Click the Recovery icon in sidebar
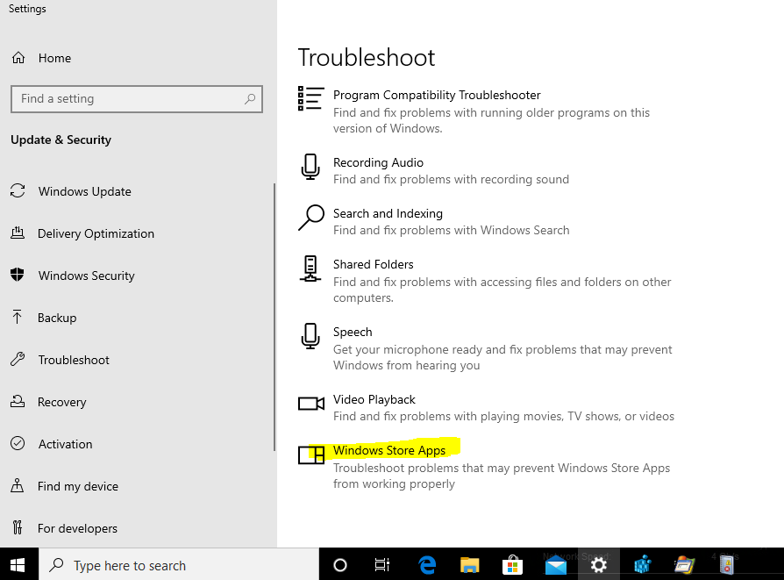Screen dimensions: 784x580 coord(18,401)
